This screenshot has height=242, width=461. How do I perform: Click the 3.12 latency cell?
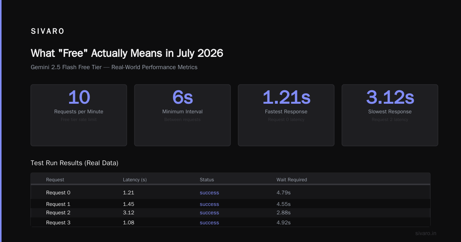tap(129, 213)
